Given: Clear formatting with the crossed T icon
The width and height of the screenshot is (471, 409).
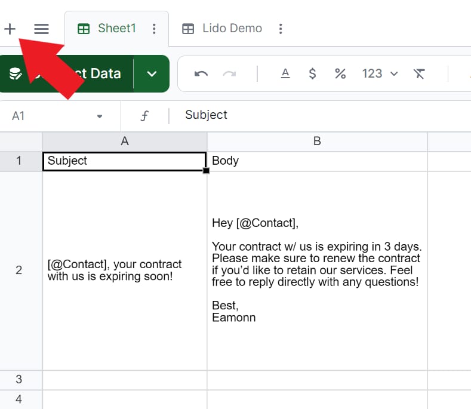Looking at the screenshot, I should 419,73.
